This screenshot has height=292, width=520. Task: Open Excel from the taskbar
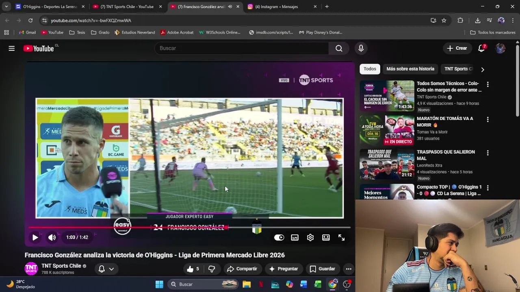coord(318,284)
